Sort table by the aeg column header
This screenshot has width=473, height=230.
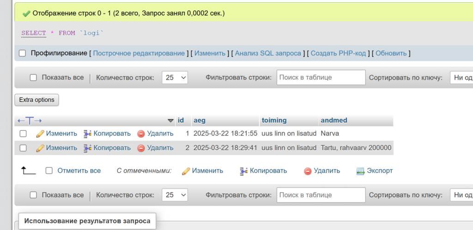(200, 120)
